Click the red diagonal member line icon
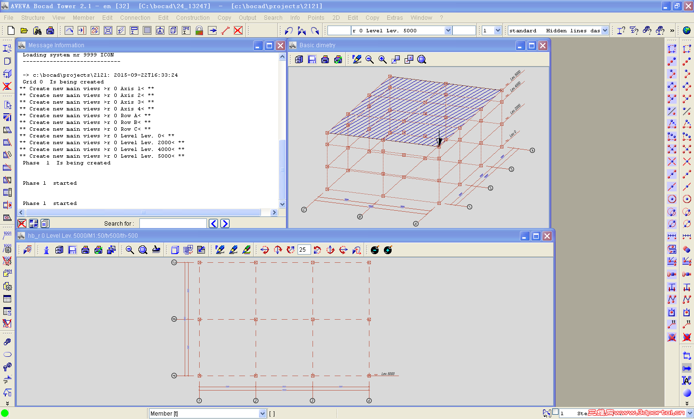The image size is (694, 419). [225, 30]
